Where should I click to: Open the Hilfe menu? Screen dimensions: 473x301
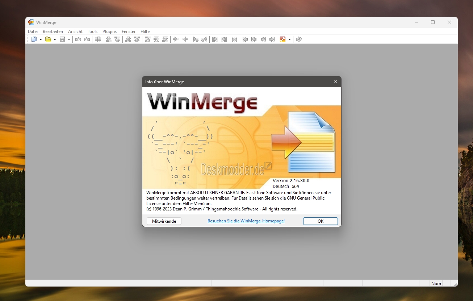(x=145, y=32)
